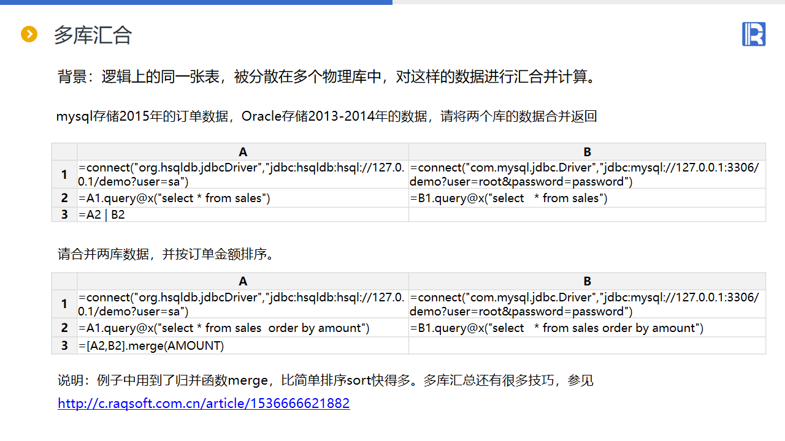This screenshot has height=441, width=785.
Task: Click the mysql connect cell above the order by amount query
Action: pos(588,304)
